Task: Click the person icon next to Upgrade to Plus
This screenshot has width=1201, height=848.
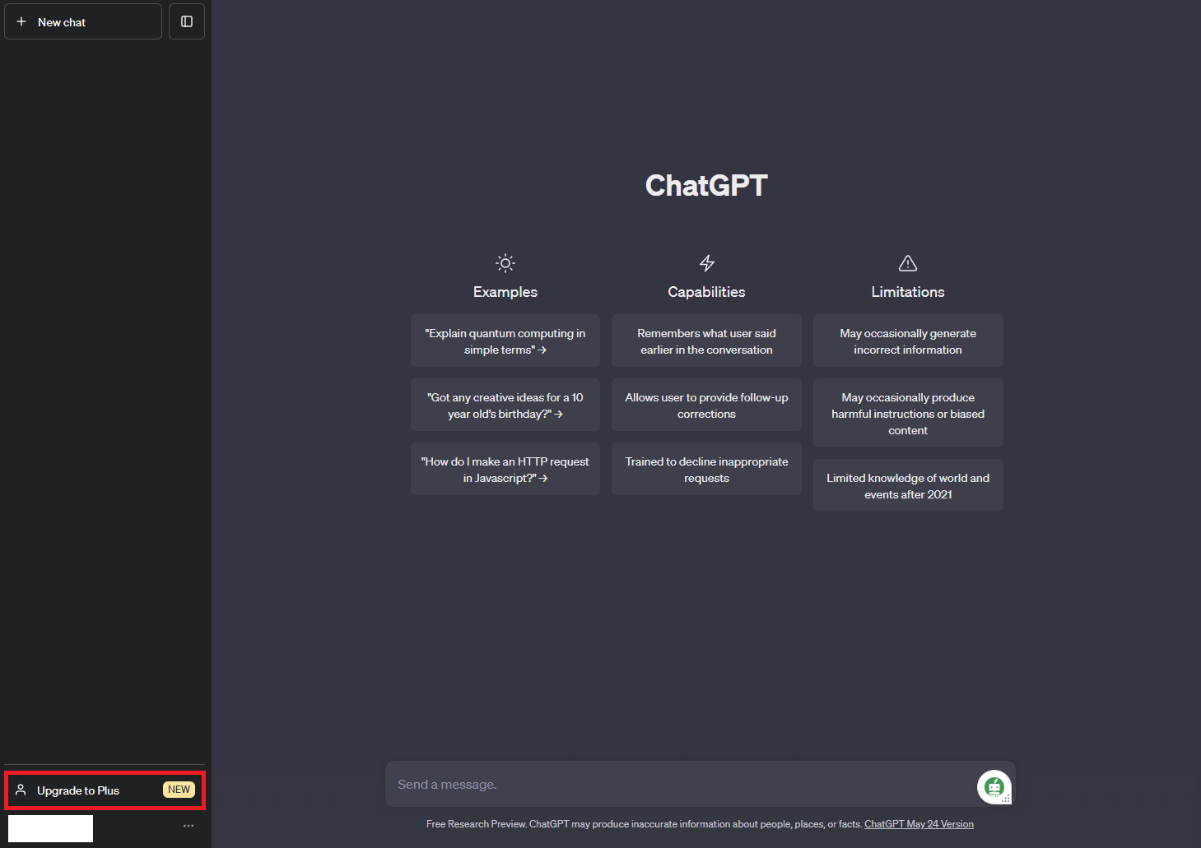Action: point(21,790)
